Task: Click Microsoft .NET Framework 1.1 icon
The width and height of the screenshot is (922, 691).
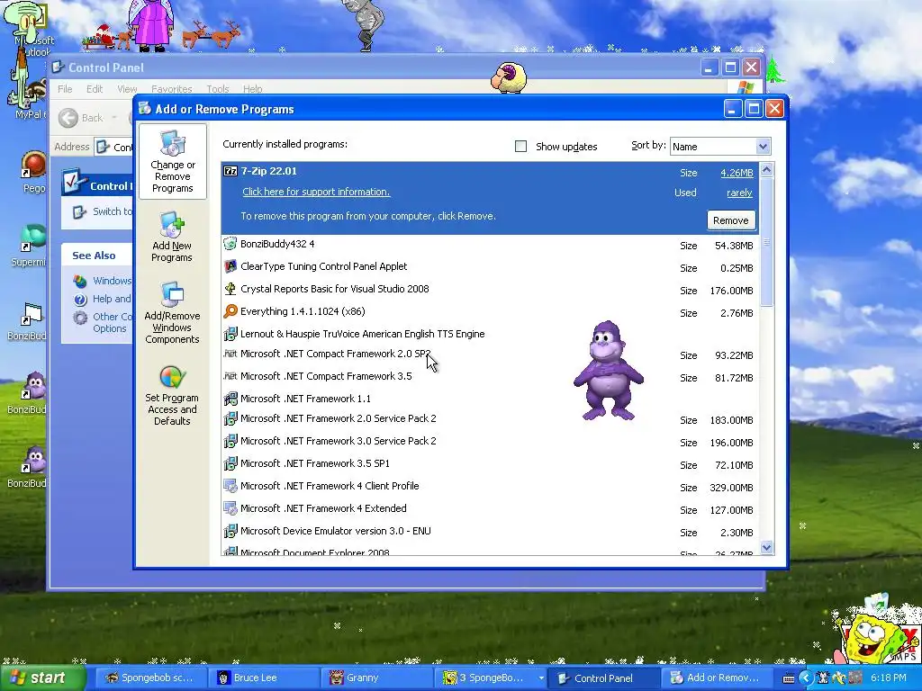Action: tap(230, 399)
